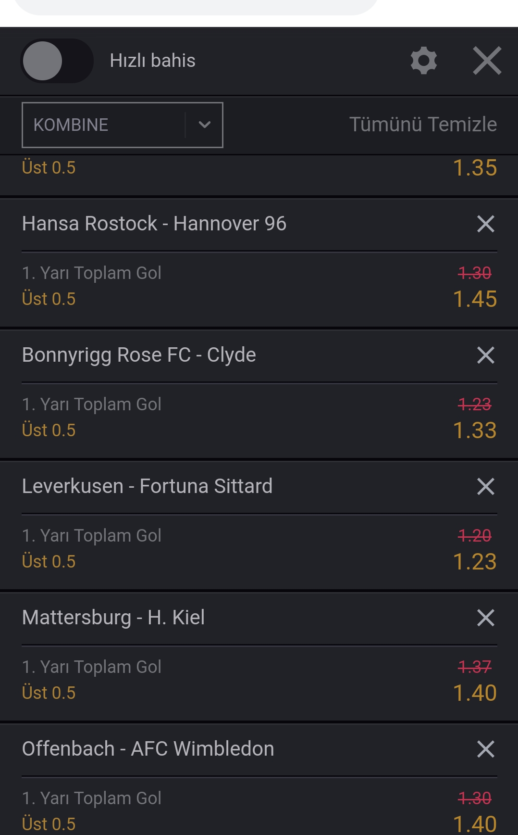Select the 1.40 odds for Mattersburg match

[x=475, y=693]
